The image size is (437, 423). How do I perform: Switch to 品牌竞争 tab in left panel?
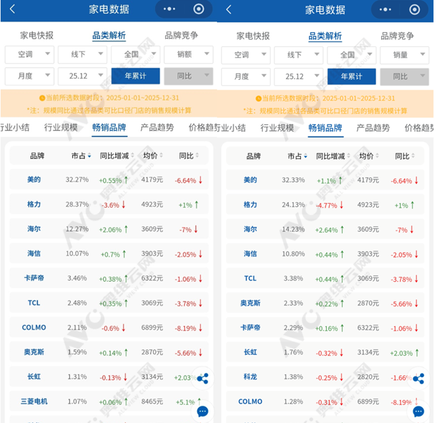pos(181,36)
